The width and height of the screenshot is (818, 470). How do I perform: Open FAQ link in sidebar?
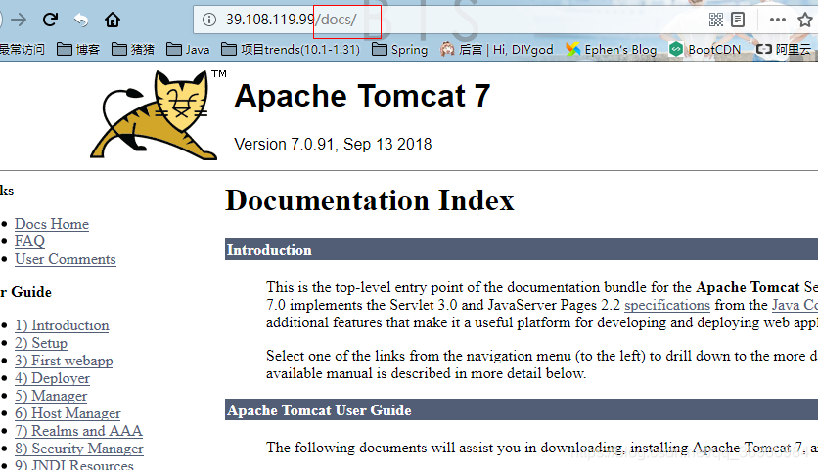point(29,241)
